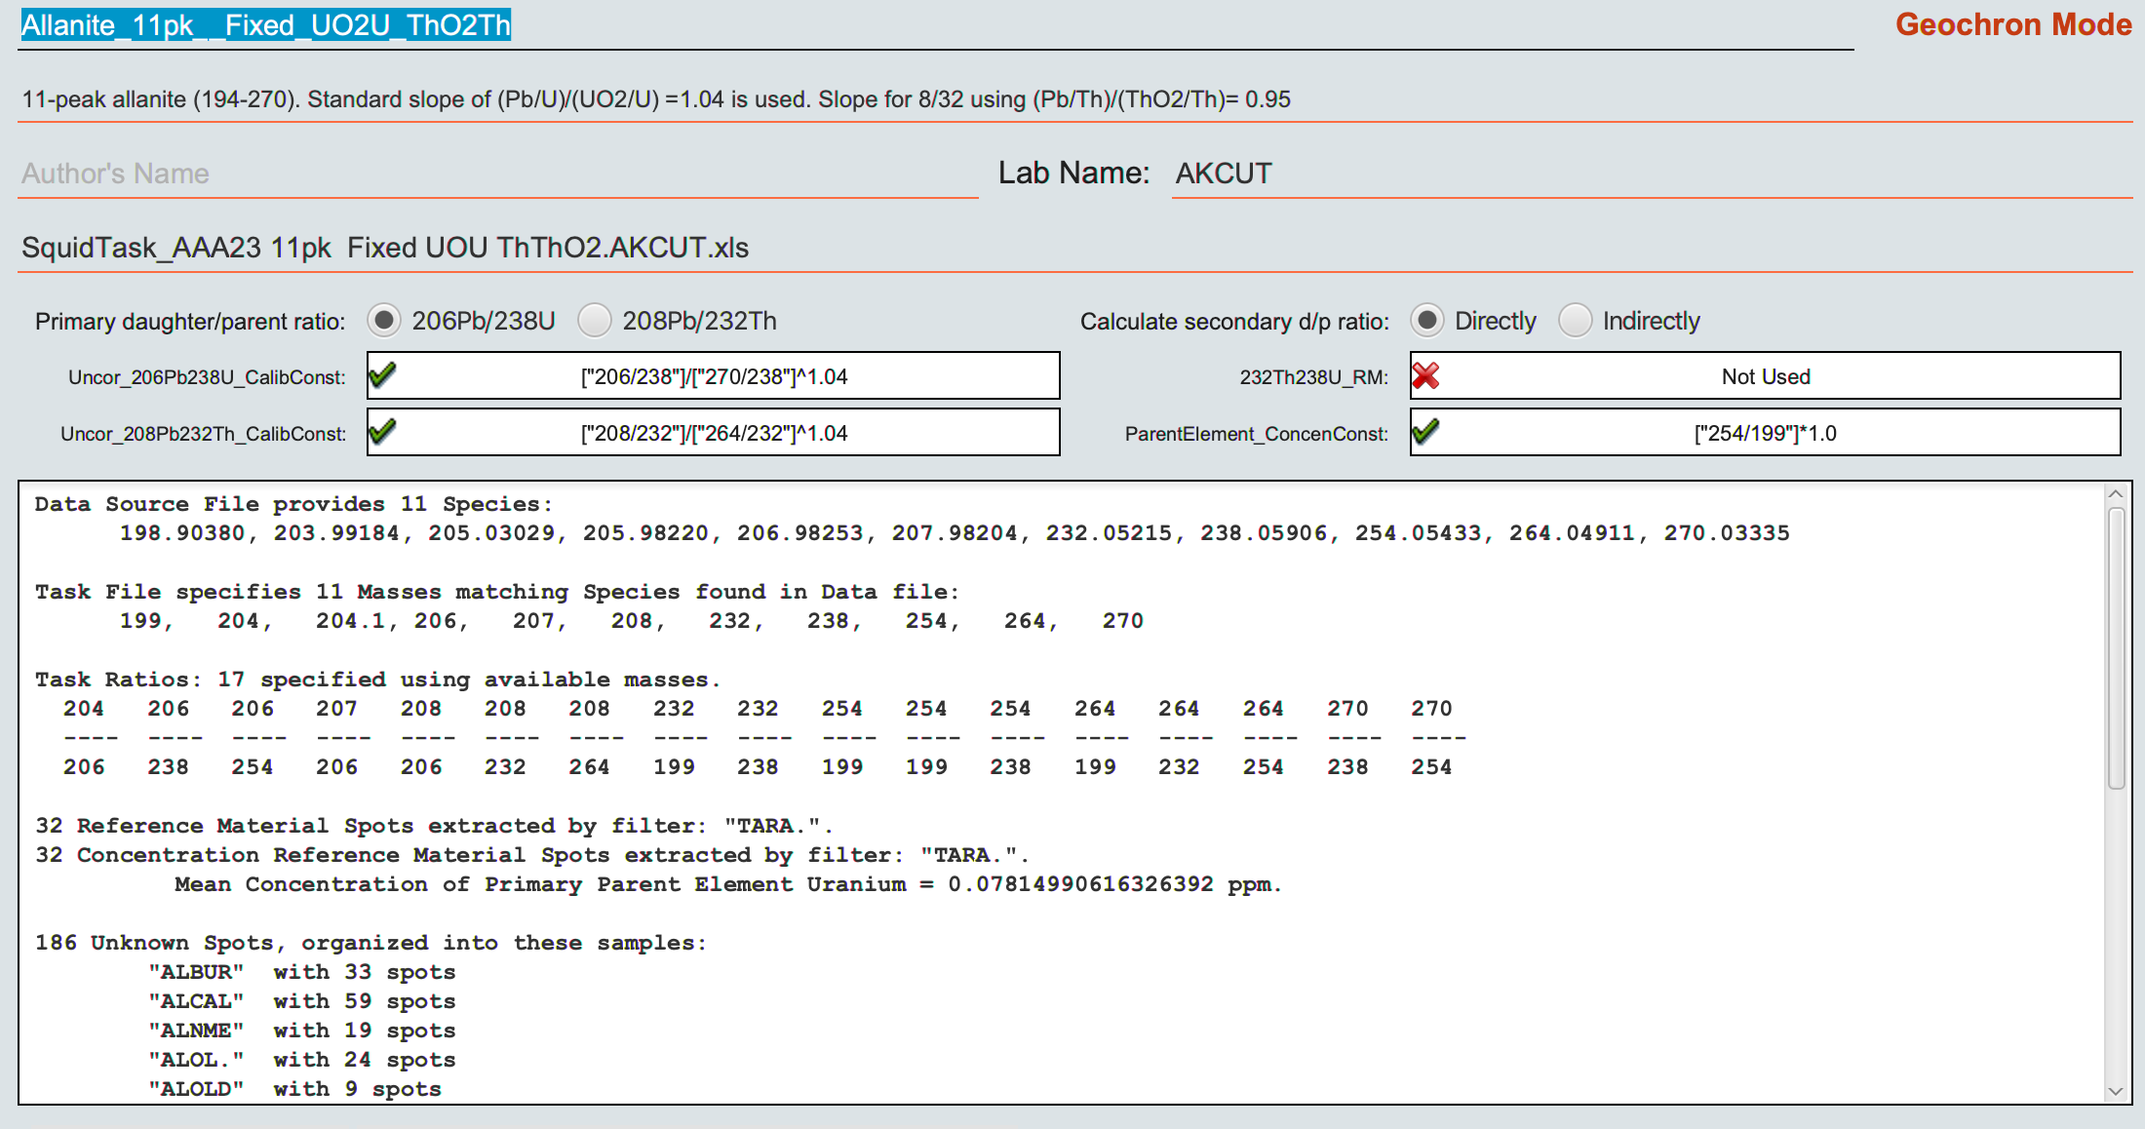Select the 206Pb/238U primary ratio option
Image resolution: width=2145 pixels, height=1129 pixels.
pos(385,320)
